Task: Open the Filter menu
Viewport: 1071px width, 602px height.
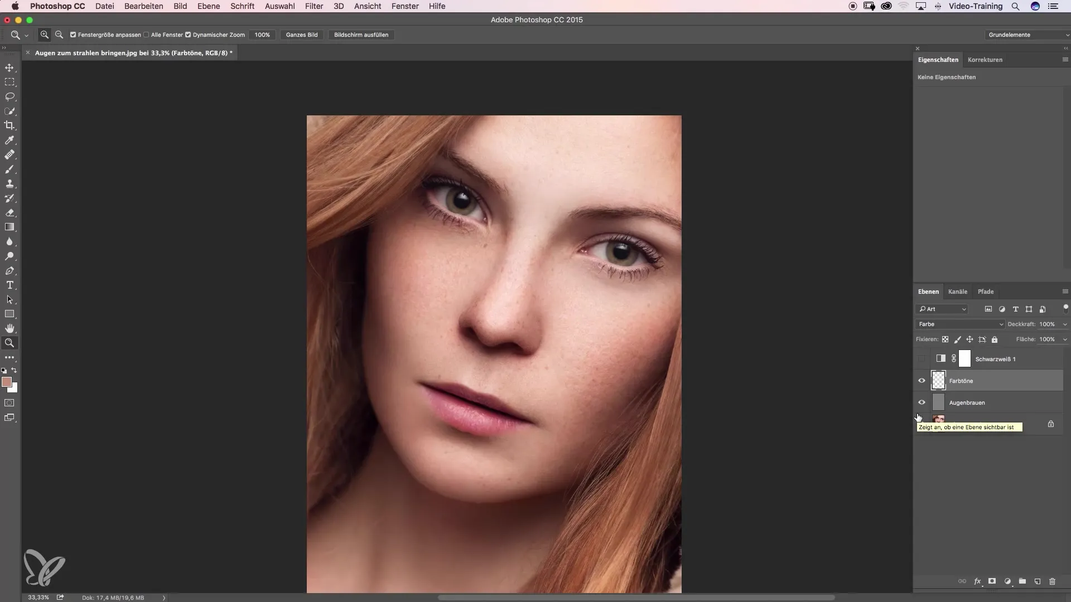Action: [314, 6]
